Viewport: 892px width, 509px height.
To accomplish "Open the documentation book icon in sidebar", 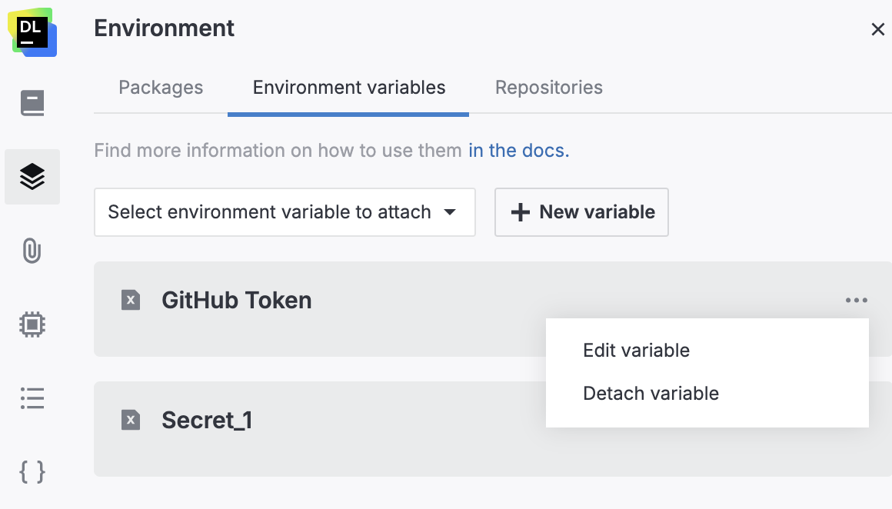I will [32, 101].
